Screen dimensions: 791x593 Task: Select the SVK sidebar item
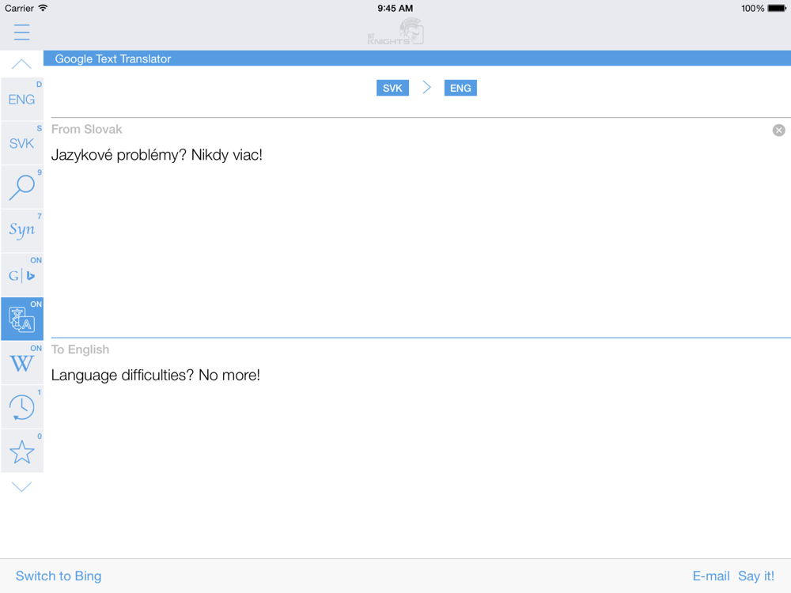coord(22,142)
